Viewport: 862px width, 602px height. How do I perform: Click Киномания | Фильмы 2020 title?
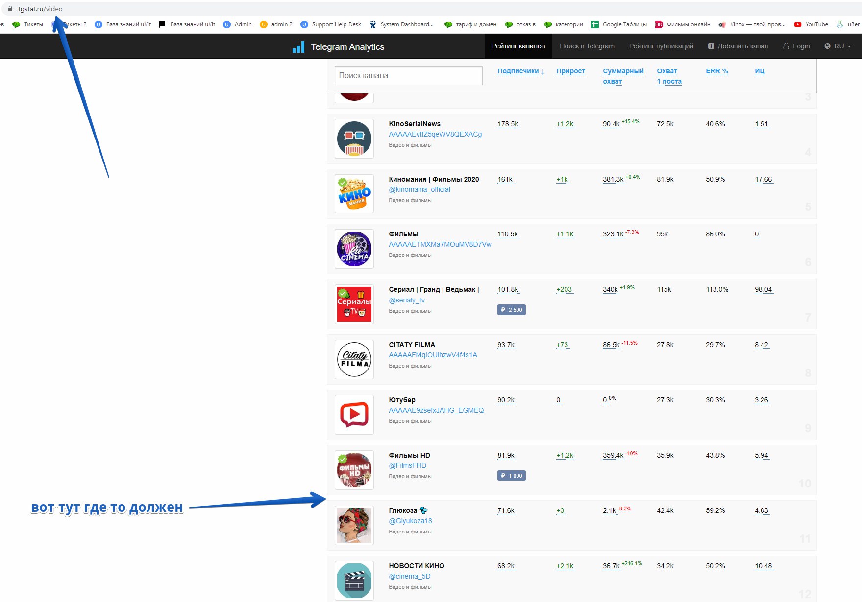[434, 179]
